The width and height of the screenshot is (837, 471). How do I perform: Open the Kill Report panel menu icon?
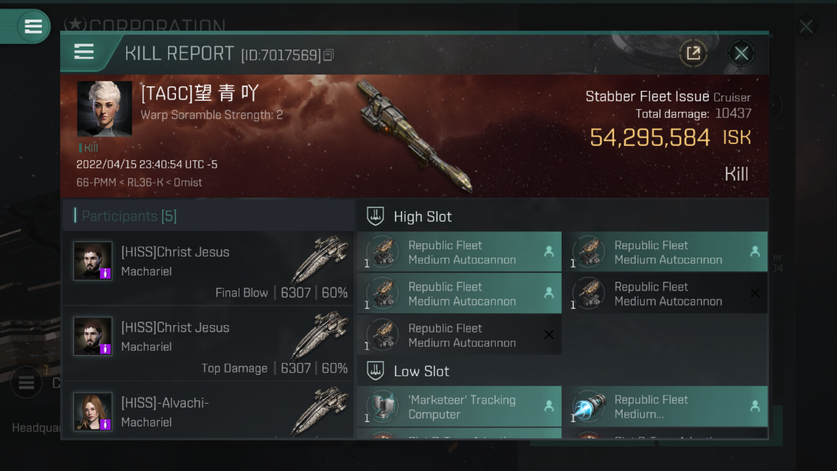coord(84,52)
